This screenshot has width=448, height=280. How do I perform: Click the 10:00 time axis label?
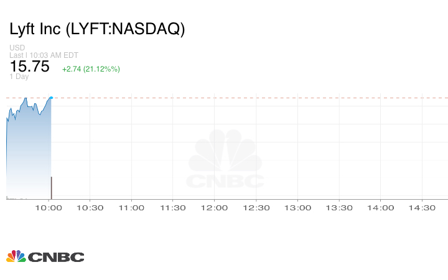(x=49, y=208)
